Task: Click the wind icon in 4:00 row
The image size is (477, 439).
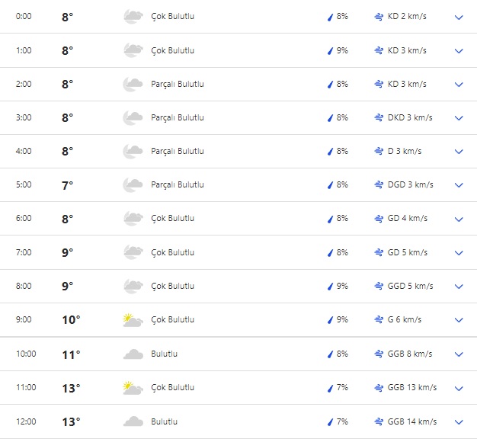Action: coord(379,151)
